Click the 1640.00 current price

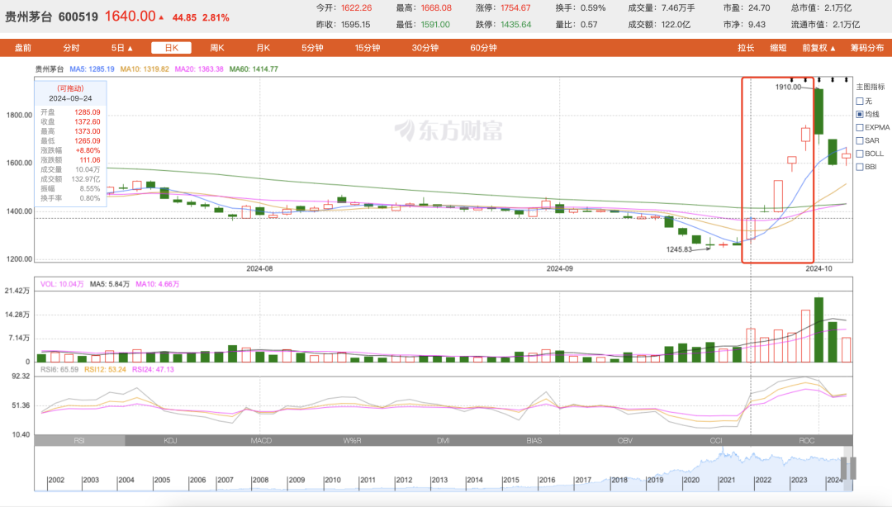(x=130, y=16)
